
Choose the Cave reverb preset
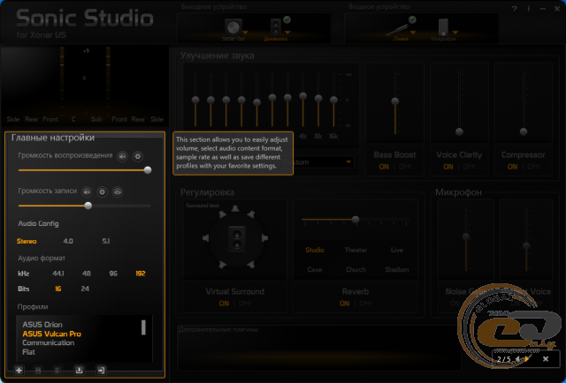315,270
